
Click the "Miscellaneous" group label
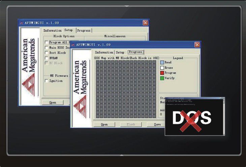(115, 36)
